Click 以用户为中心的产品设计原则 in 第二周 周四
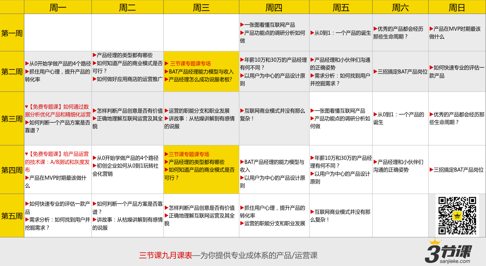Viewport: 486px width, 266px height. click(x=273, y=80)
